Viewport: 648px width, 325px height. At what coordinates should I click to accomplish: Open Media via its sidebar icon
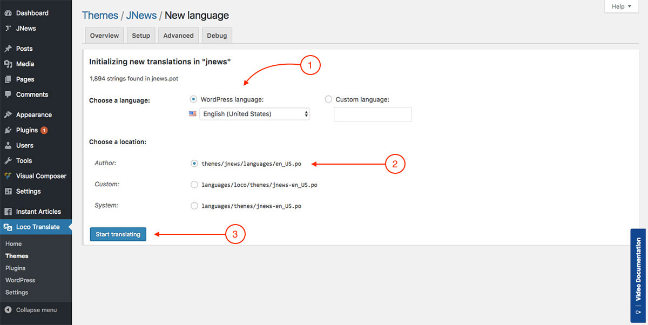point(8,64)
